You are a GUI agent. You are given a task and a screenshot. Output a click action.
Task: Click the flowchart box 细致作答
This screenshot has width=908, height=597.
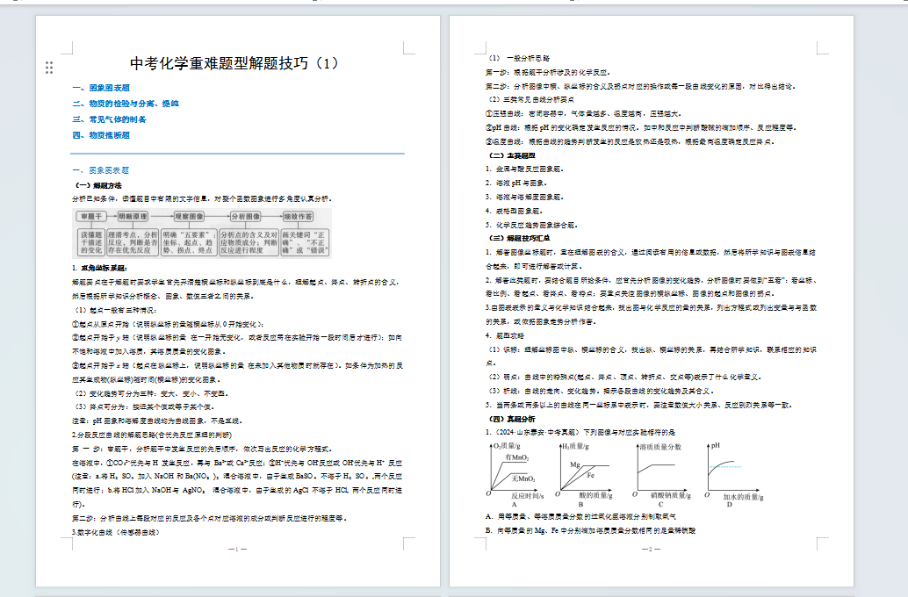click(299, 217)
